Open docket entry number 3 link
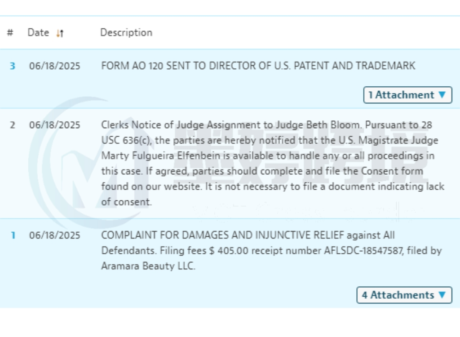Image resolution: width=460 pixels, height=337 pixels. pos(12,66)
